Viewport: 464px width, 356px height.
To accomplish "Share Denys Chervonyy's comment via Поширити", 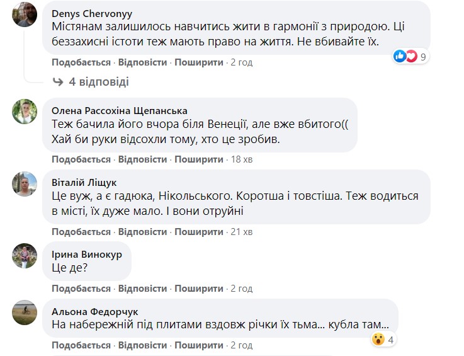I will click(x=199, y=62).
